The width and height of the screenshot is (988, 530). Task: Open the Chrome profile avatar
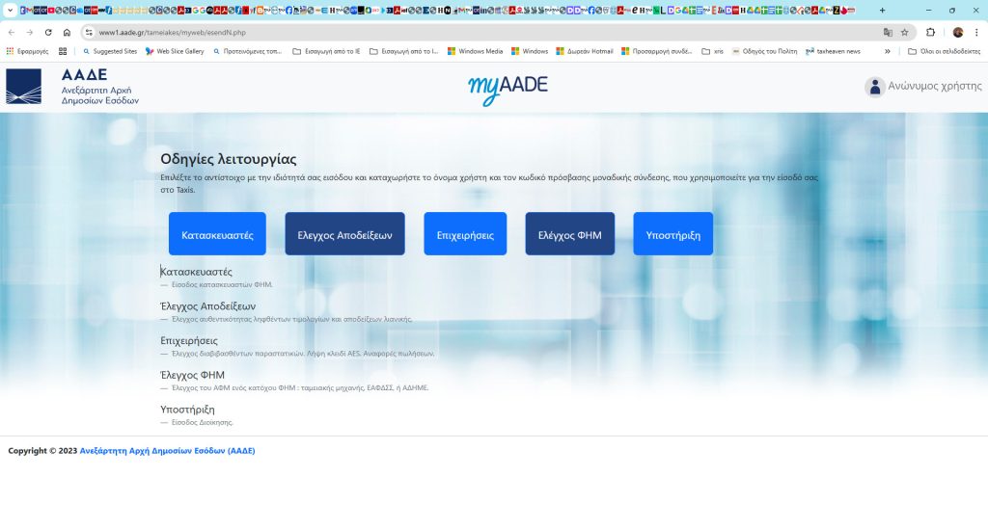pos(958,32)
